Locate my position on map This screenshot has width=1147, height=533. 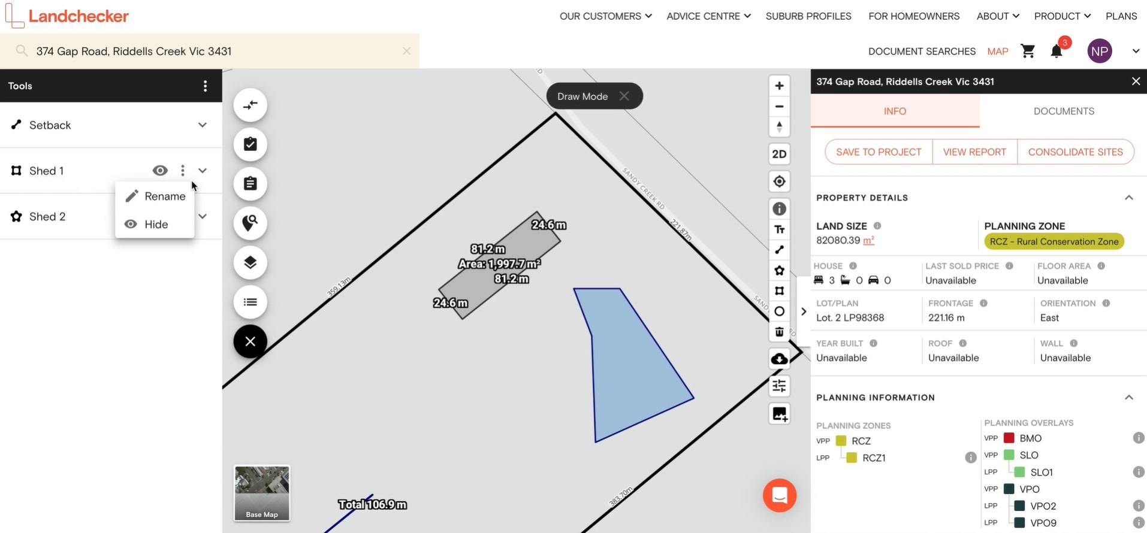[x=779, y=181]
